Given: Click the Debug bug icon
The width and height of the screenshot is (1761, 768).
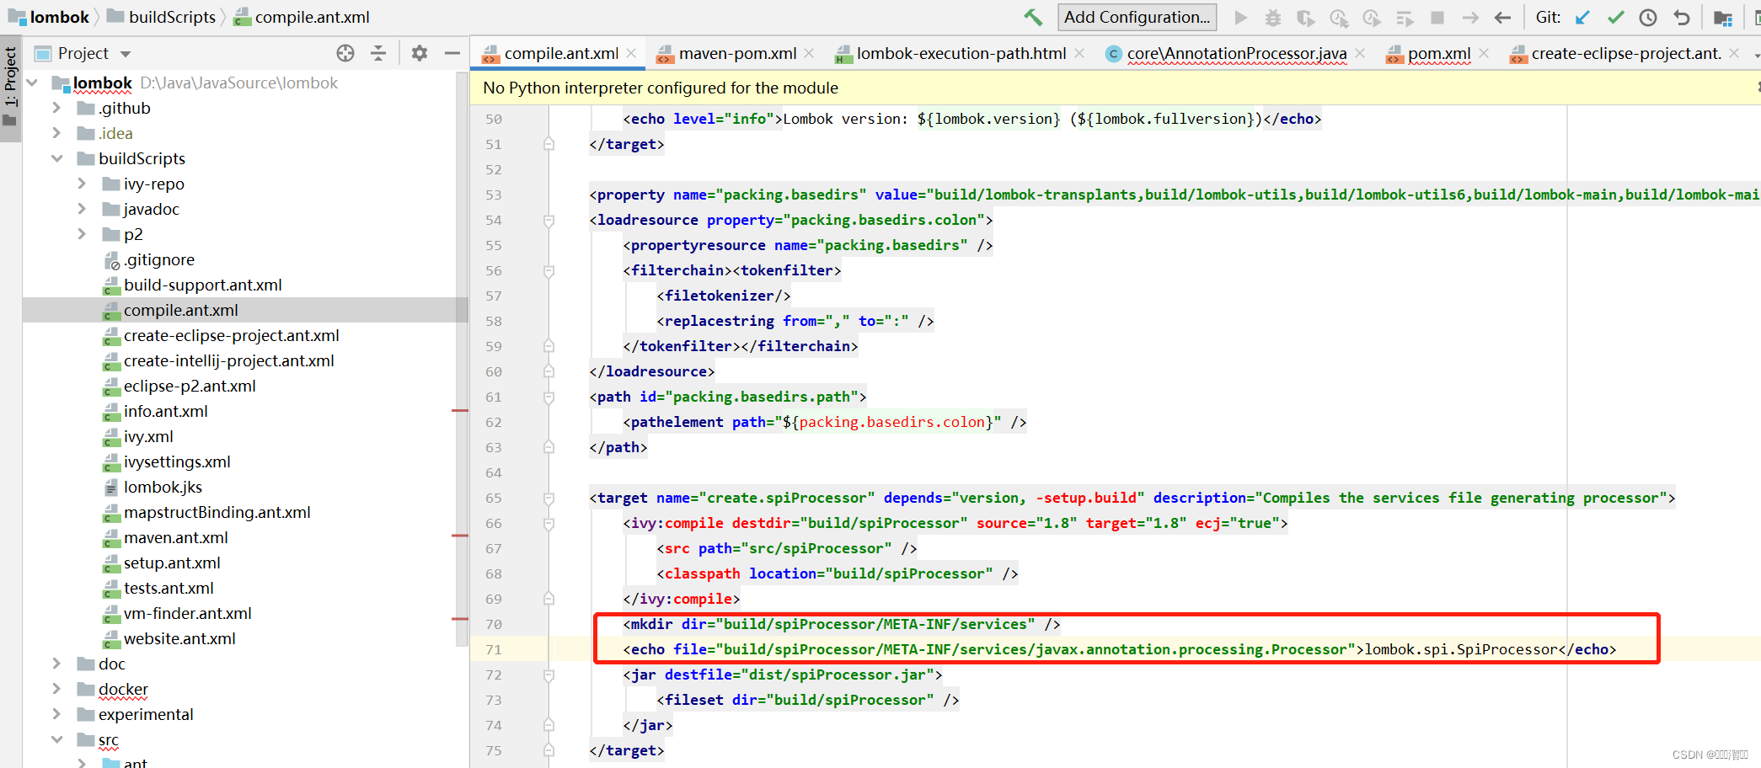Looking at the screenshot, I should [x=1273, y=18].
